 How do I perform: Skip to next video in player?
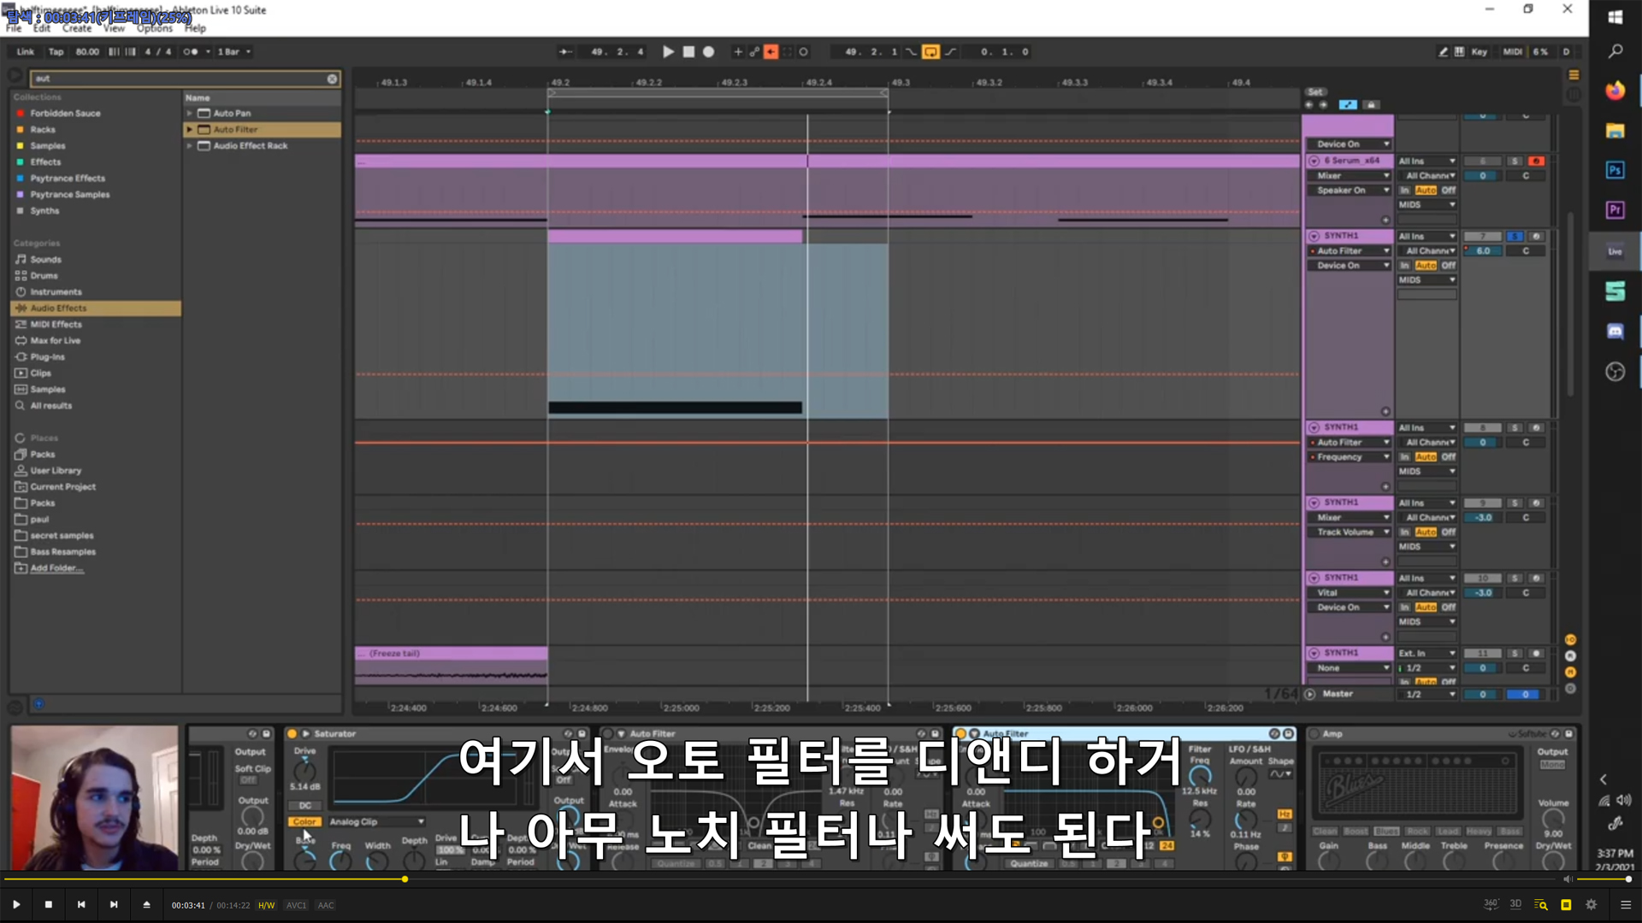click(x=114, y=904)
